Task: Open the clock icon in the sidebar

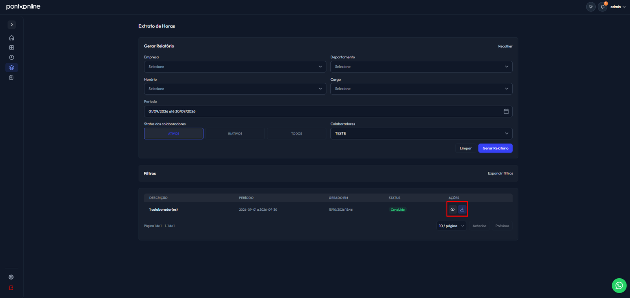Action: 11,57
